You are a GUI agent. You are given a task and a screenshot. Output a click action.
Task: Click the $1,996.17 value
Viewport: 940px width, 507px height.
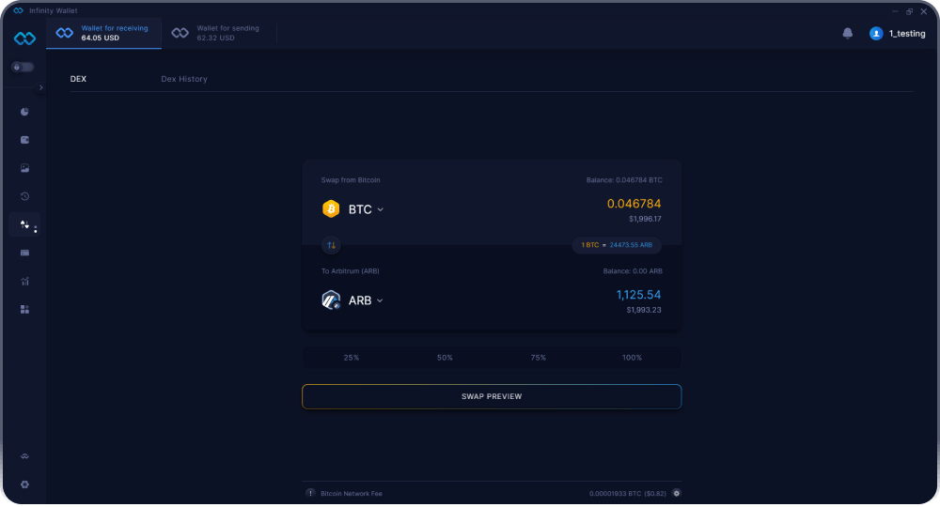tap(645, 219)
